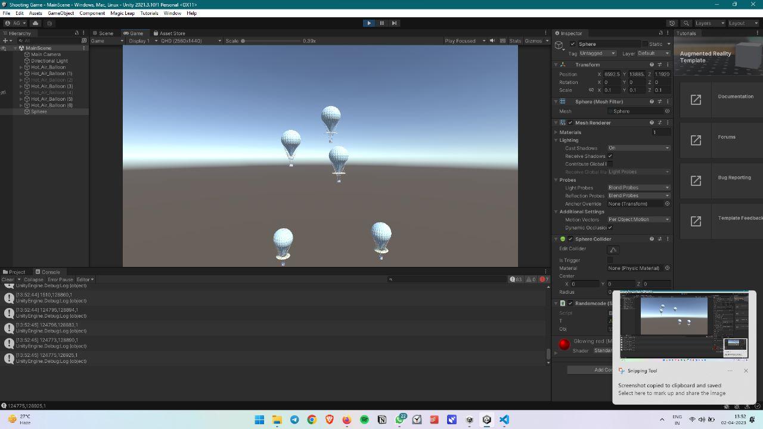Open the Motion Vectors dropdown
This screenshot has width=763, height=429.
click(x=638, y=219)
